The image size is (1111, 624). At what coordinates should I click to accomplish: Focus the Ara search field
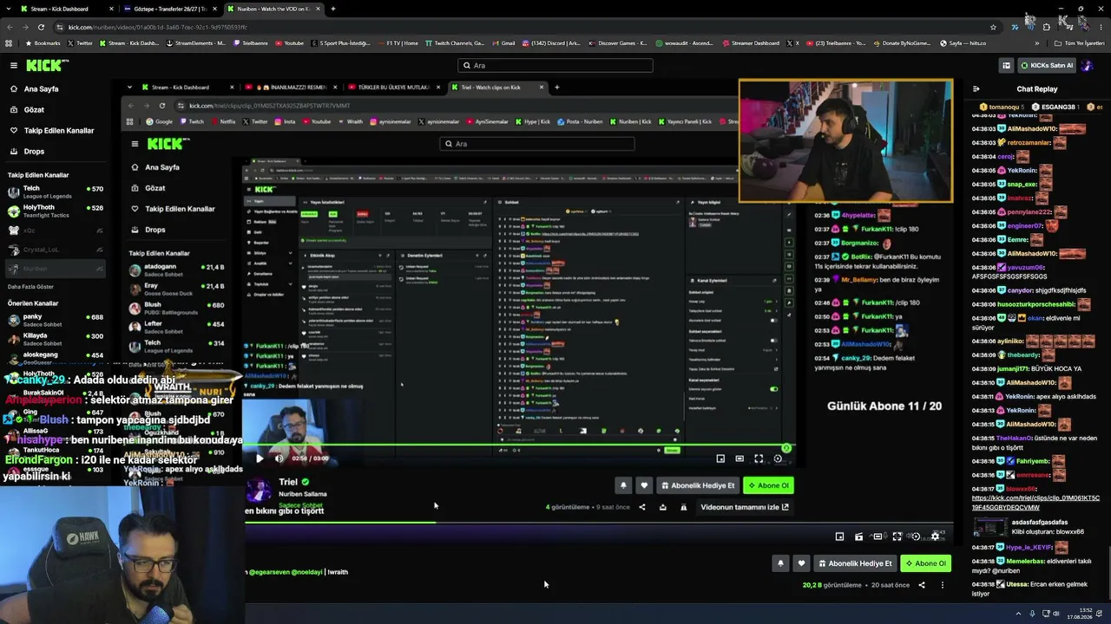click(555, 65)
